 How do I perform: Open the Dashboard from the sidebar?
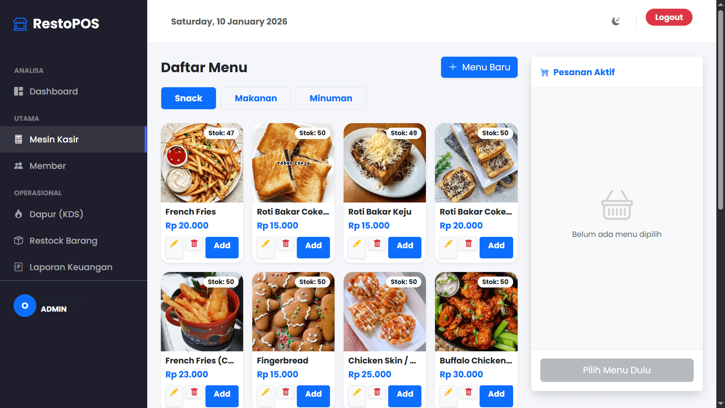[54, 91]
